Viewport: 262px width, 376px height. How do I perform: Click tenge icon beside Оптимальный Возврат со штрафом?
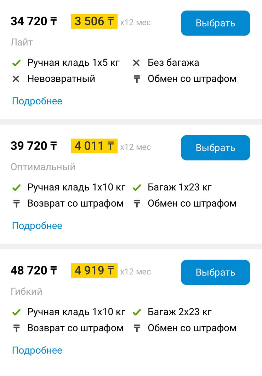[x=16, y=203]
